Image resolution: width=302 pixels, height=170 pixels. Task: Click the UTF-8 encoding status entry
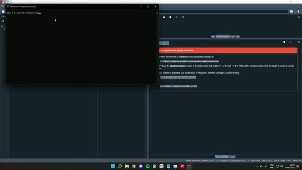[277, 161]
